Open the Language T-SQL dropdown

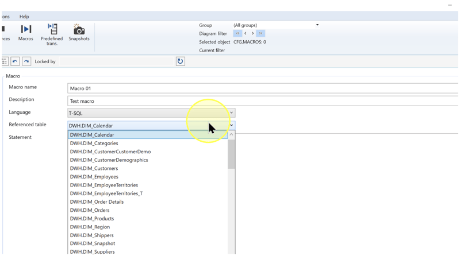(x=151, y=113)
